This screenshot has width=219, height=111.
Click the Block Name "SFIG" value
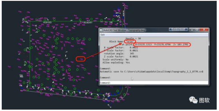[130, 41]
